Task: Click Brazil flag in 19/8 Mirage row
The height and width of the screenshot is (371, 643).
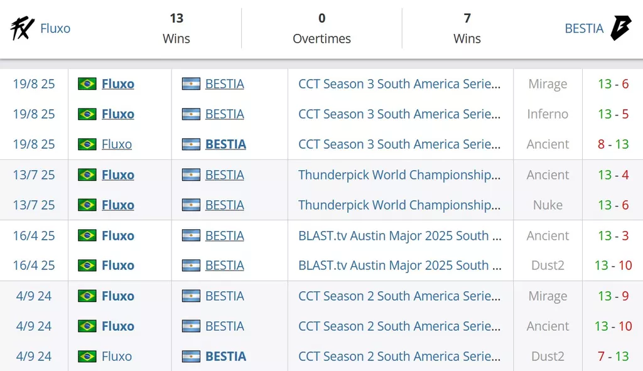Action: click(x=87, y=83)
